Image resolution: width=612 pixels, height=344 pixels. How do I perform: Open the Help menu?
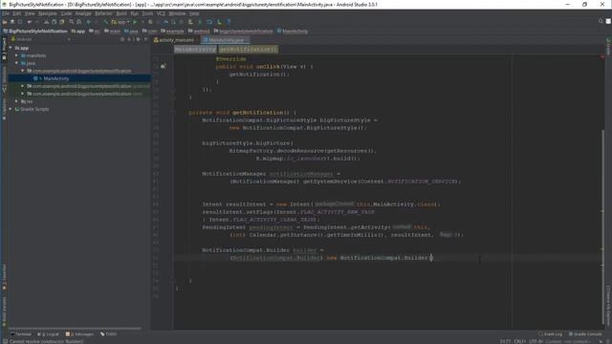click(x=194, y=13)
